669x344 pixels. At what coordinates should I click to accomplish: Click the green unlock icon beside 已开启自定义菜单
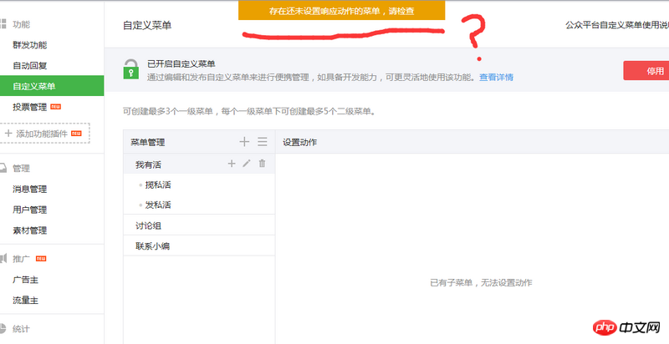pos(131,69)
